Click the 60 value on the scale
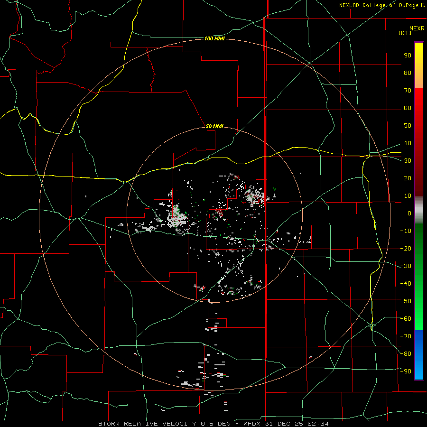Screen dimensions: 427x427 (x=408, y=108)
